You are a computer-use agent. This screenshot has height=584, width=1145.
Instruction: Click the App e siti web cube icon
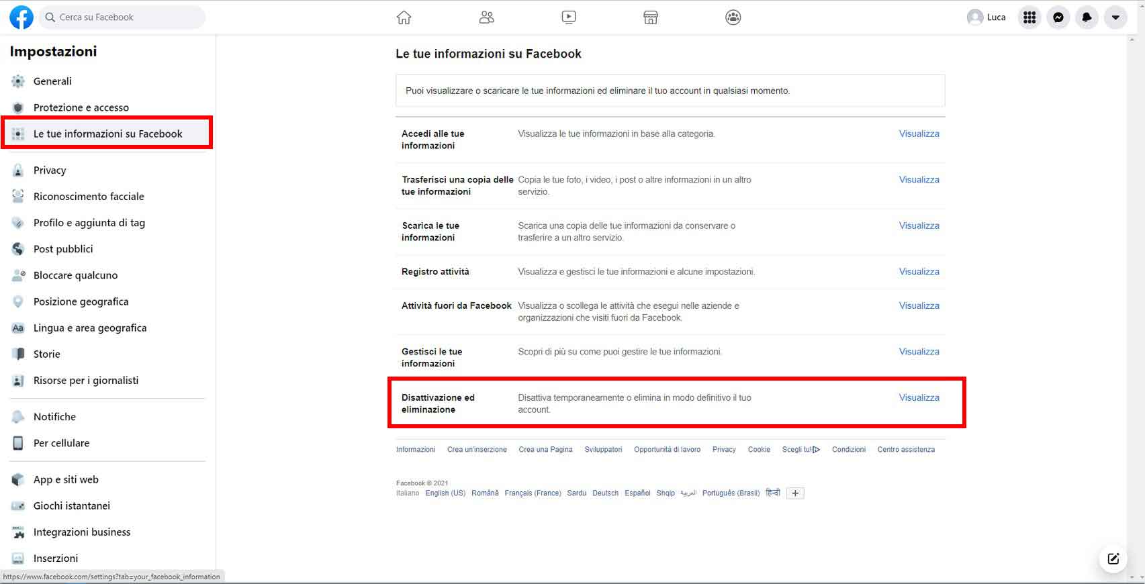(x=18, y=479)
